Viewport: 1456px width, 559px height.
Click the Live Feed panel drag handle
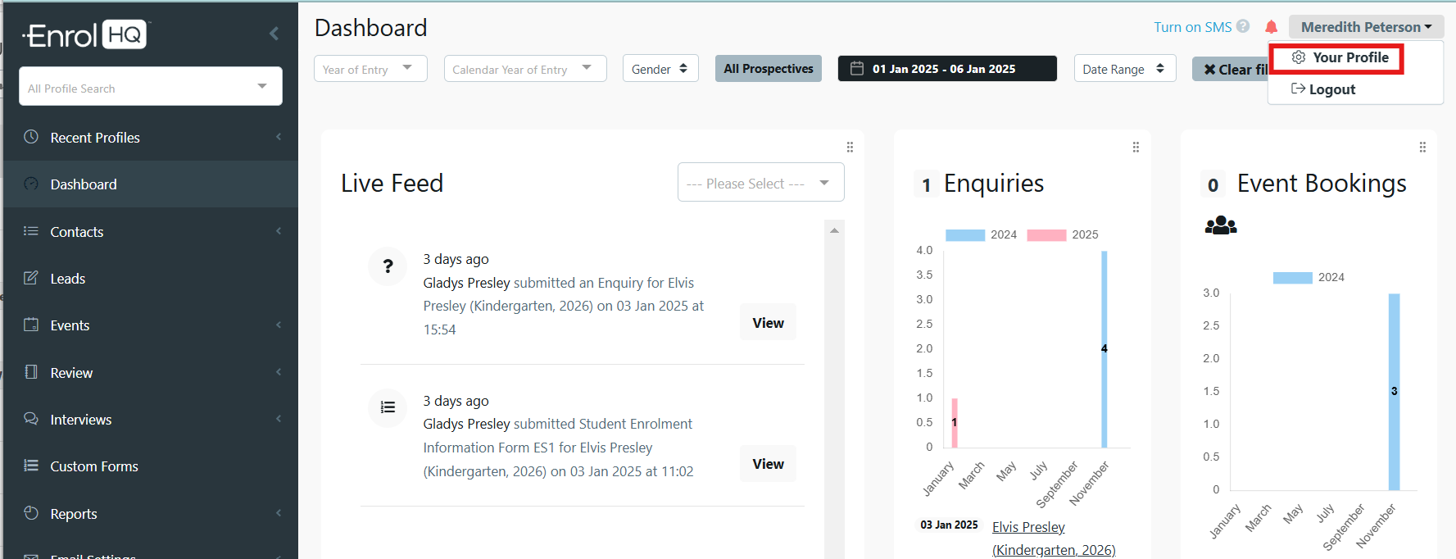click(850, 148)
